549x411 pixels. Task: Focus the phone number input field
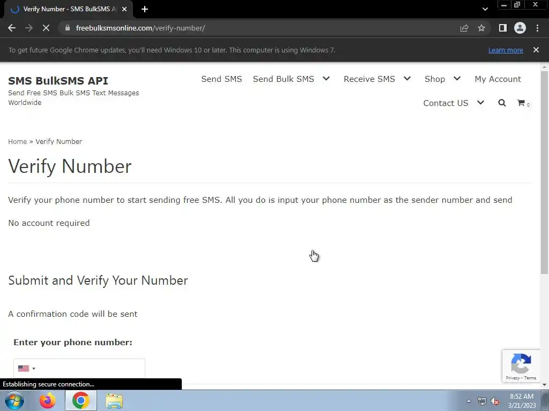point(79,368)
